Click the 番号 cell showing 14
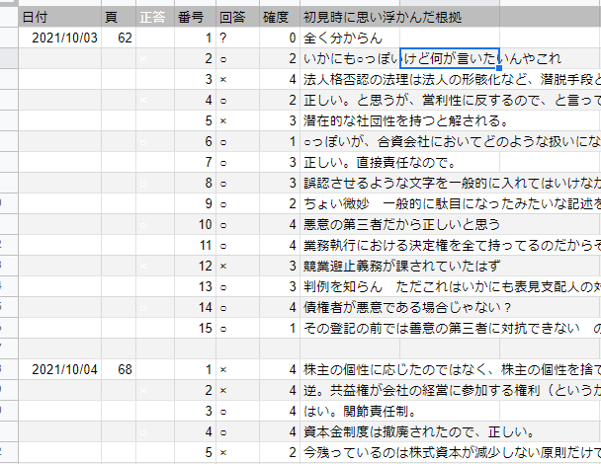This screenshot has width=601, height=464. pos(195,307)
